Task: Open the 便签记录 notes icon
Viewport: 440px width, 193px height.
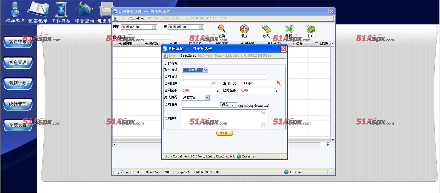Action: tap(38, 12)
